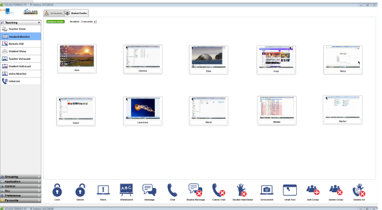This screenshot has height=210, width=382.
Task: Click the Natalie name label
Action: click(x=277, y=122)
